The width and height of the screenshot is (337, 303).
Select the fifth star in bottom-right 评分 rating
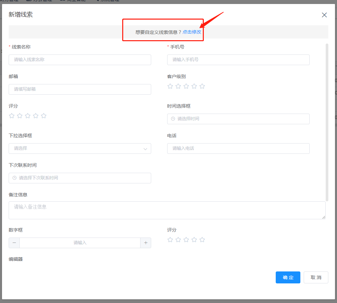point(202,240)
